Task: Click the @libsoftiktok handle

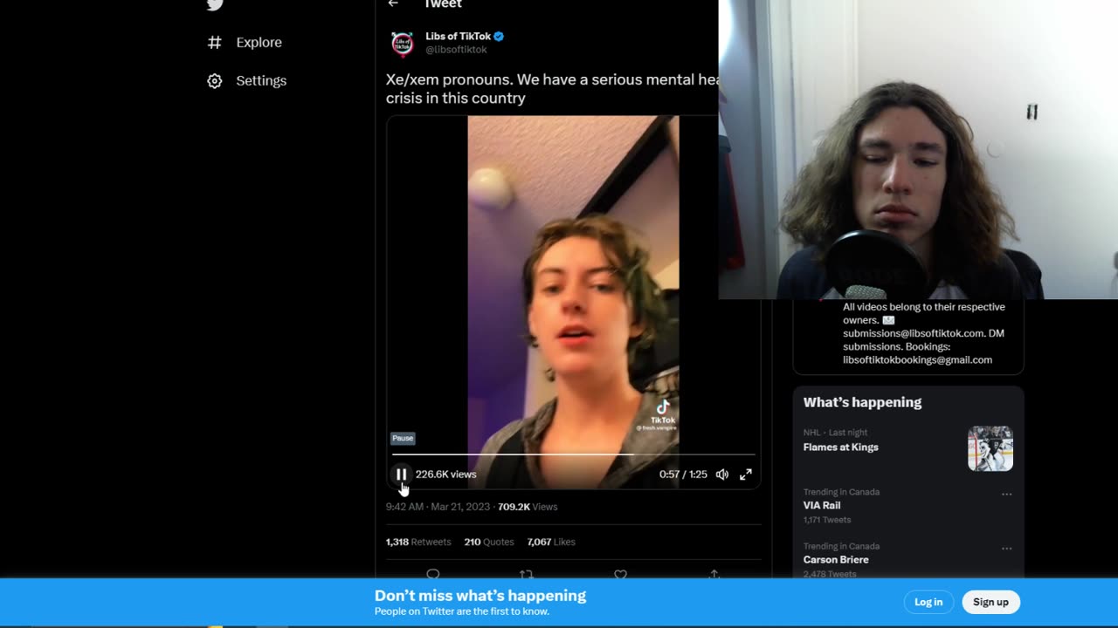Action: (x=456, y=50)
